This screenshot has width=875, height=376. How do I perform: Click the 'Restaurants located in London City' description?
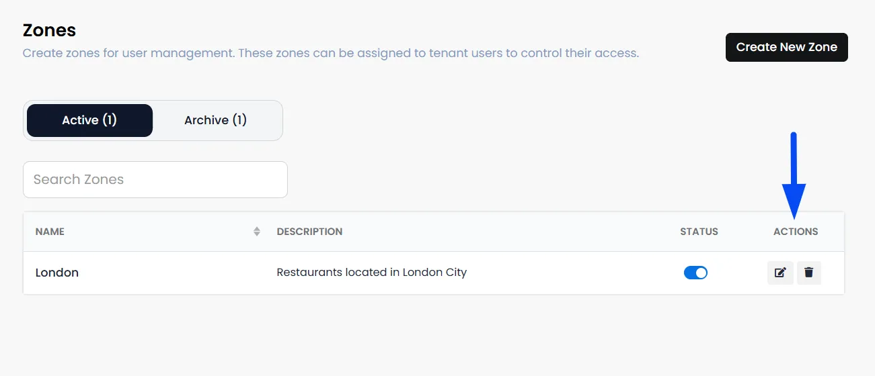pyautogui.click(x=371, y=273)
